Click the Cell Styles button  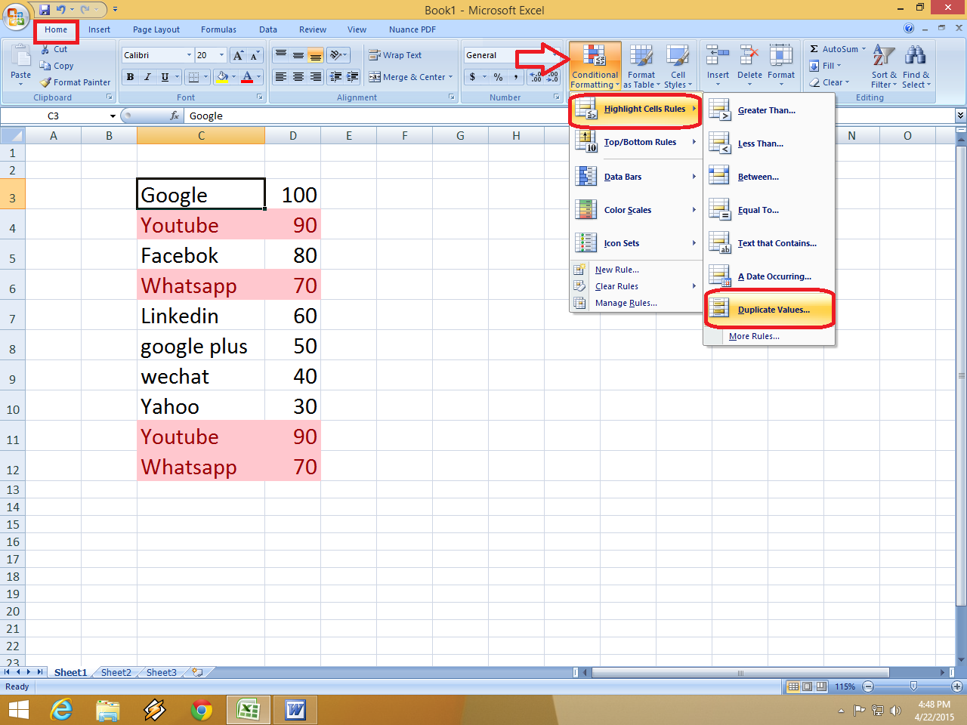tap(678, 66)
